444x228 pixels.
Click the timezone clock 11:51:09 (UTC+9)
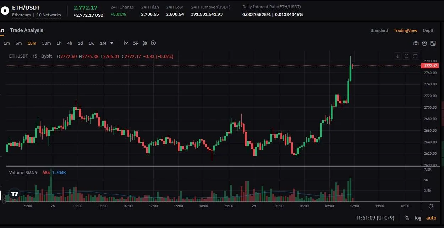(x=375, y=218)
